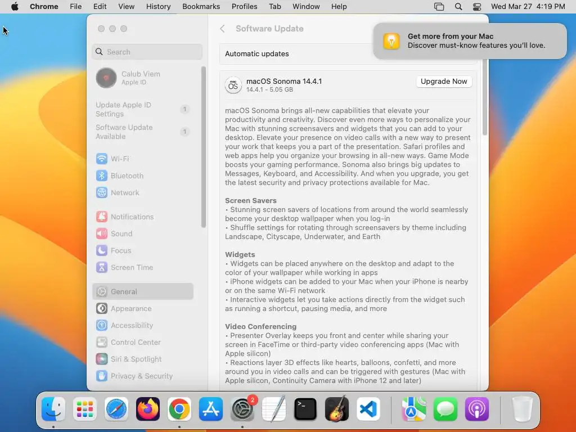Click Stage Manager icon in menu bar
Screen dimensions: 576x432
pos(439,7)
